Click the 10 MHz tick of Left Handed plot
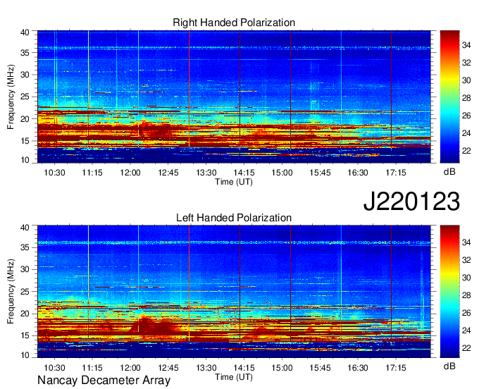This screenshot has width=479, height=389. [25, 354]
